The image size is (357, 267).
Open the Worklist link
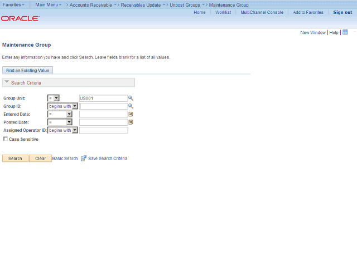coord(223,12)
